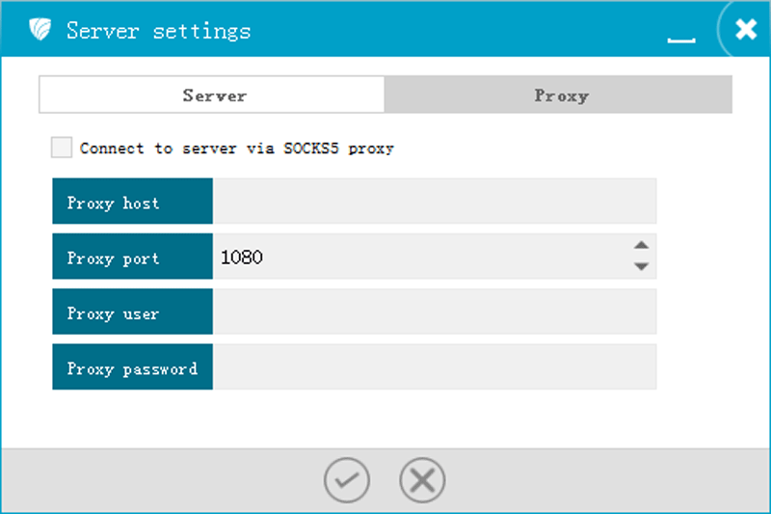Click the shield logo in the title bar
The image size is (771, 514).
pyautogui.click(x=40, y=30)
